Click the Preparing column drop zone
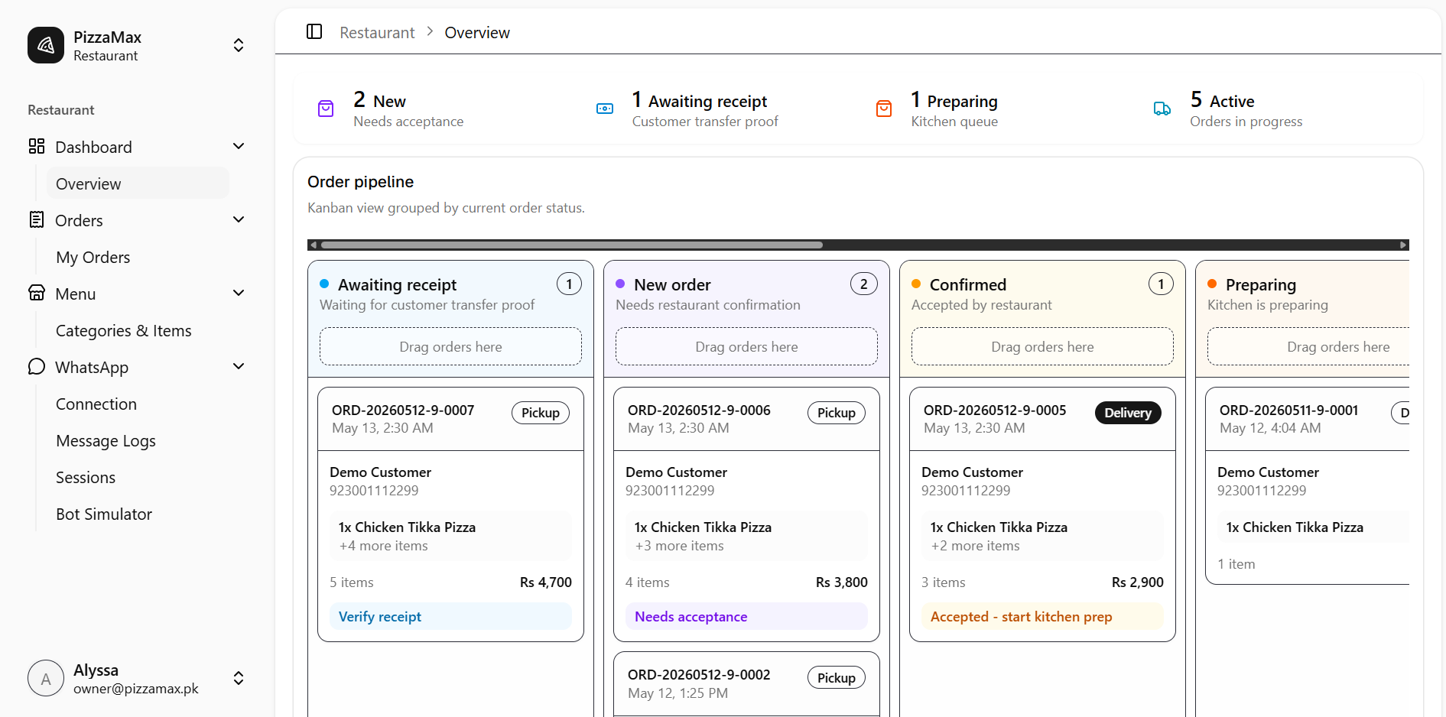 click(1308, 346)
